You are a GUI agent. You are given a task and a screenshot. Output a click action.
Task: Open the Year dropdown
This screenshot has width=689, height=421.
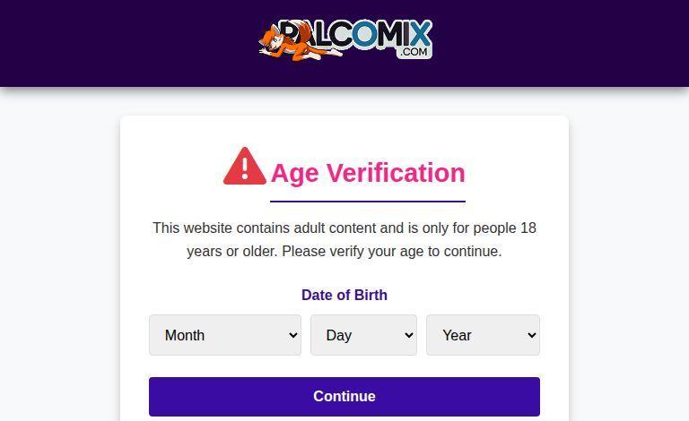coord(483,335)
